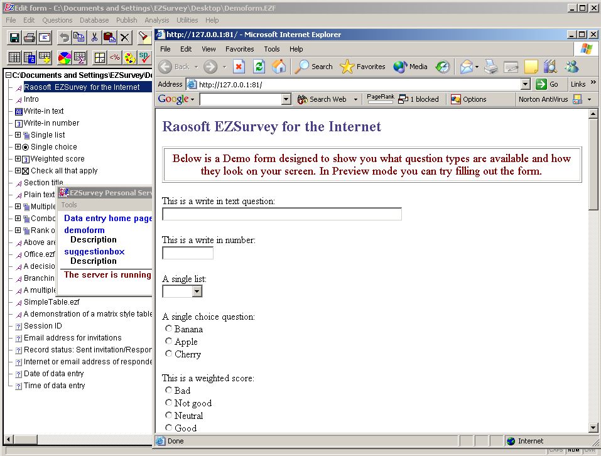
Task: Click the browser vertical scrollbar down arrow
Action: coord(593,428)
